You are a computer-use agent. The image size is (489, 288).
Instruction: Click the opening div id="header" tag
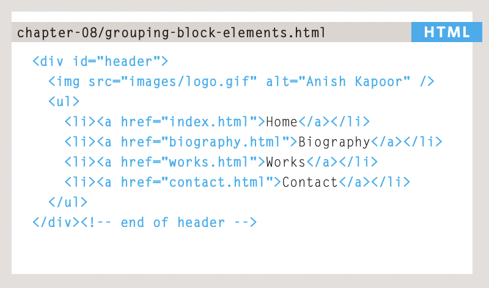pos(100,62)
